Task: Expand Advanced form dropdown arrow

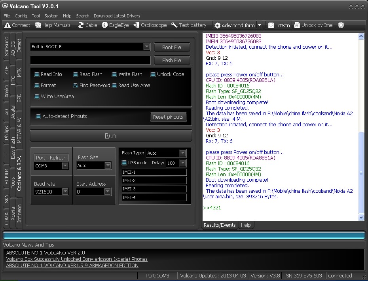Action: coord(260,25)
